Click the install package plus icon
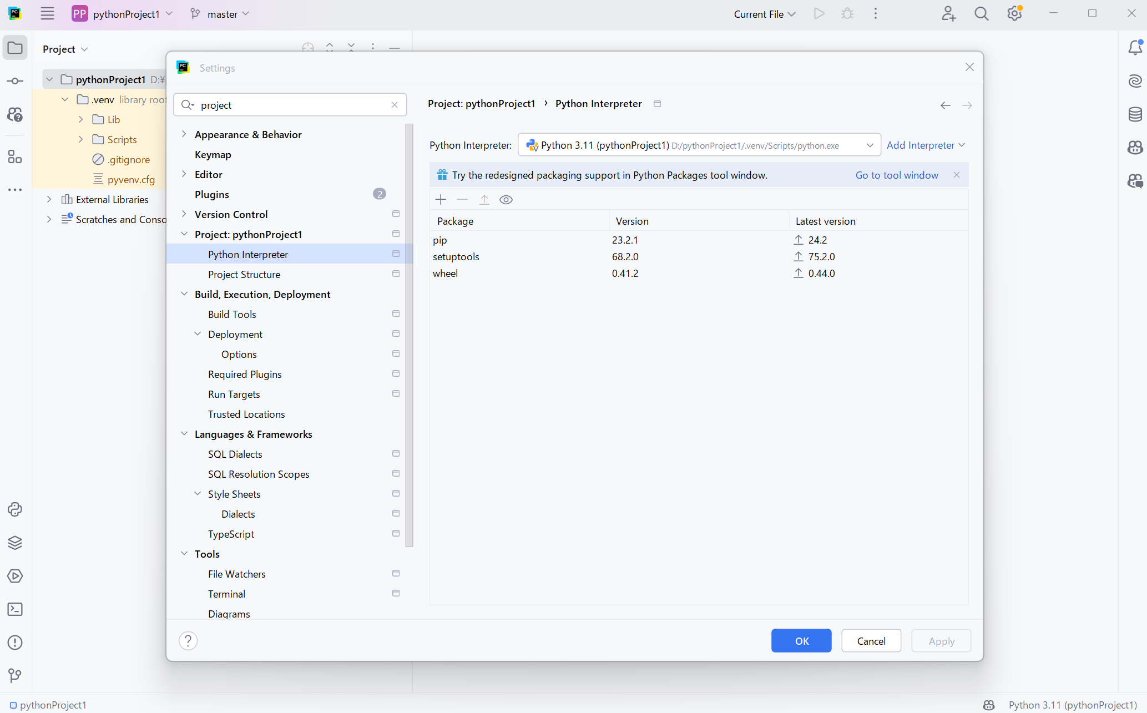 pyautogui.click(x=441, y=200)
